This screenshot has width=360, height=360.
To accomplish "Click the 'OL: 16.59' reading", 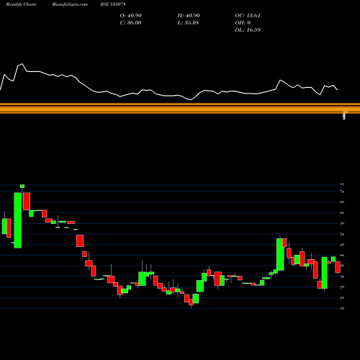I will click(x=248, y=30).
